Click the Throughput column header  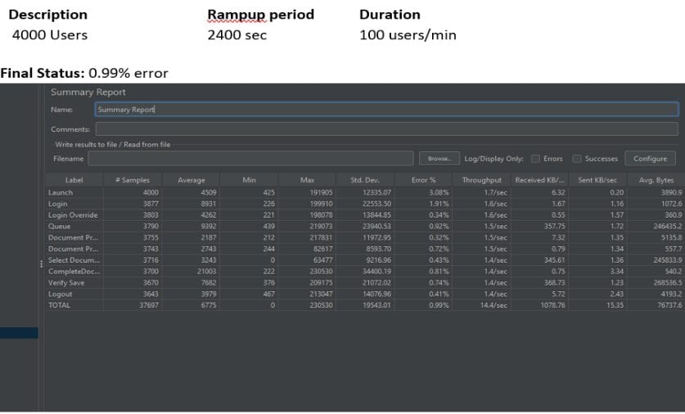pyautogui.click(x=481, y=180)
